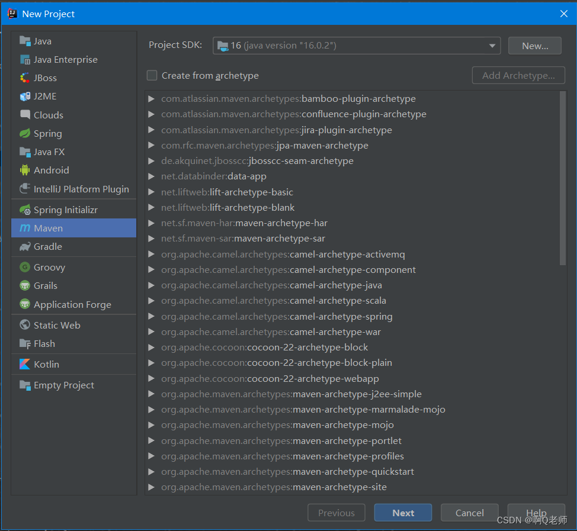
Task: Select Gradle project type
Action: pos(73,246)
